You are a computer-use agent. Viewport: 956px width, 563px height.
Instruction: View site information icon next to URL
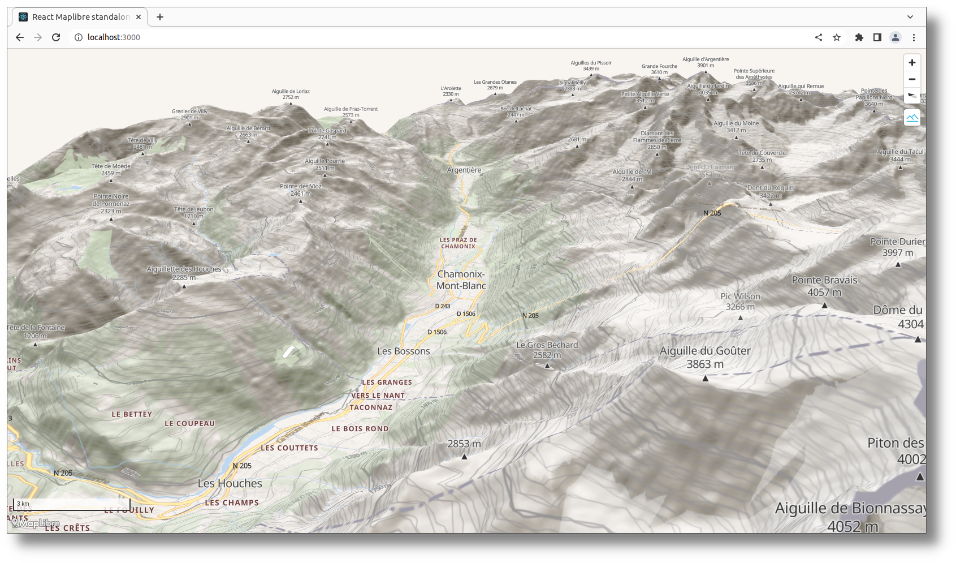click(79, 37)
